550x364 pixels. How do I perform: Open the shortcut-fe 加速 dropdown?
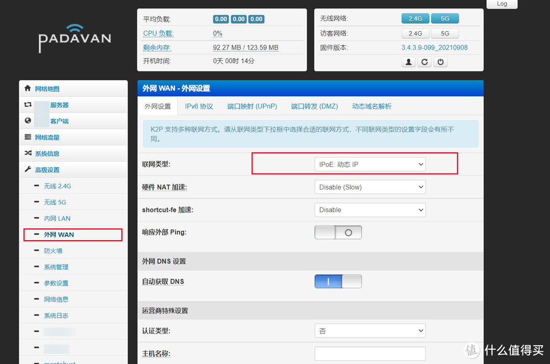[x=370, y=210]
